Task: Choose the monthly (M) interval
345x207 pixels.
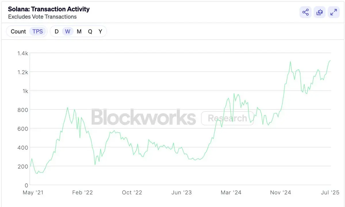Action: tap(79, 32)
